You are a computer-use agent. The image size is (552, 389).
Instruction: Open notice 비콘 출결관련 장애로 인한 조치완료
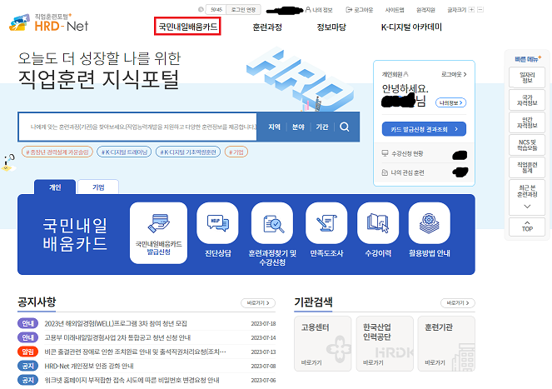(135, 352)
